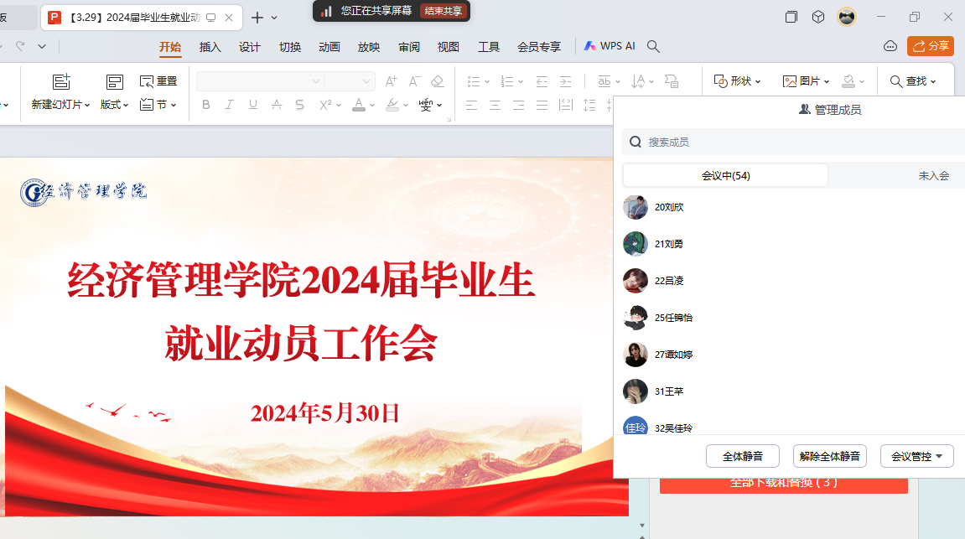This screenshot has width=965, height=539.
Task: Clear formatting with the eraser icon
Action: 437,81
